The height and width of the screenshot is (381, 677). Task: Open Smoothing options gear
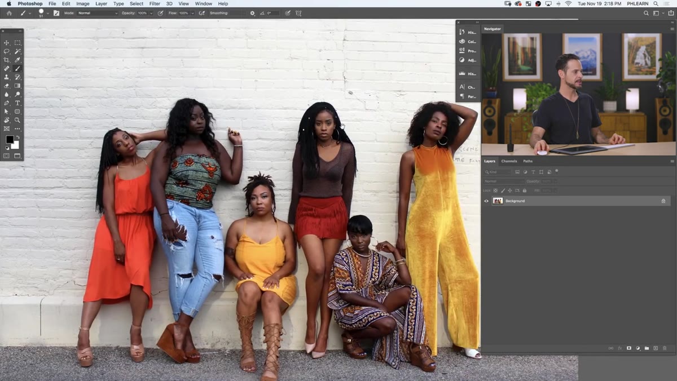pyautogui.click(x=252, y=13)
